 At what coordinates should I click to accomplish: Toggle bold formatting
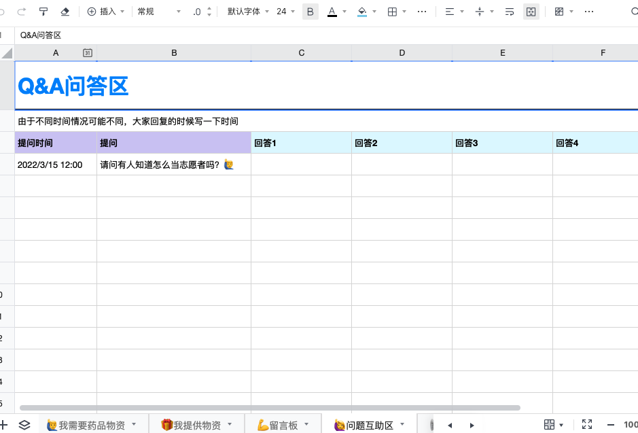311,12
